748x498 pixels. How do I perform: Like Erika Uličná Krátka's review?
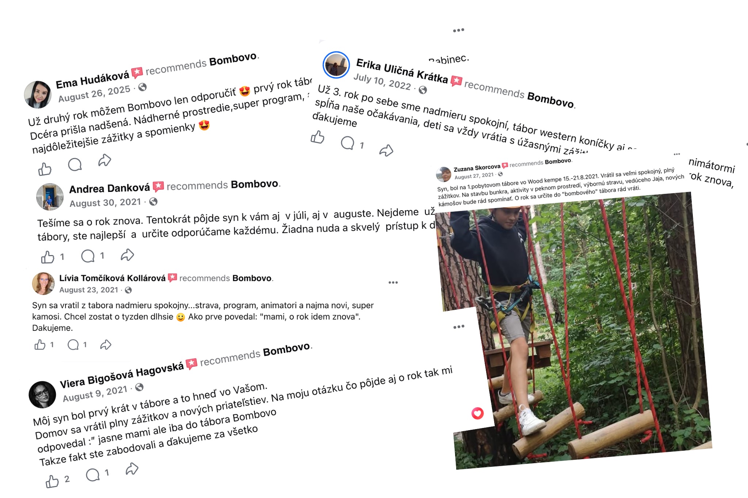[317, 137]
